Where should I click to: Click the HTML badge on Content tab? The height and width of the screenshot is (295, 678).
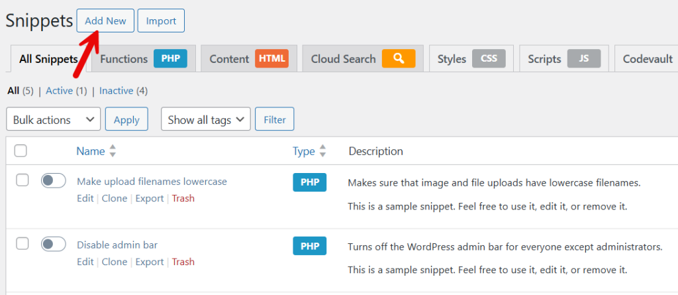pos(271,59)
